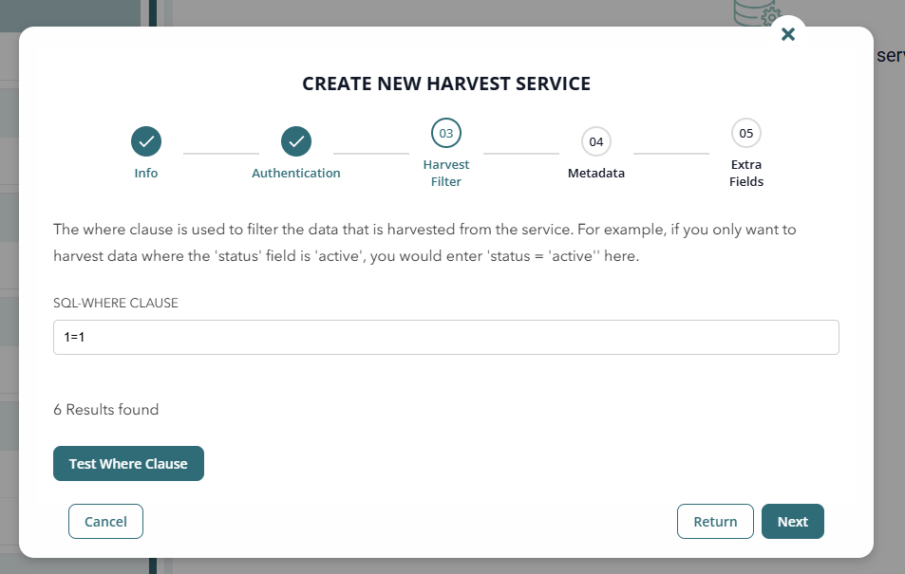
Task: Proceed with the Next button
Action: 792,521
